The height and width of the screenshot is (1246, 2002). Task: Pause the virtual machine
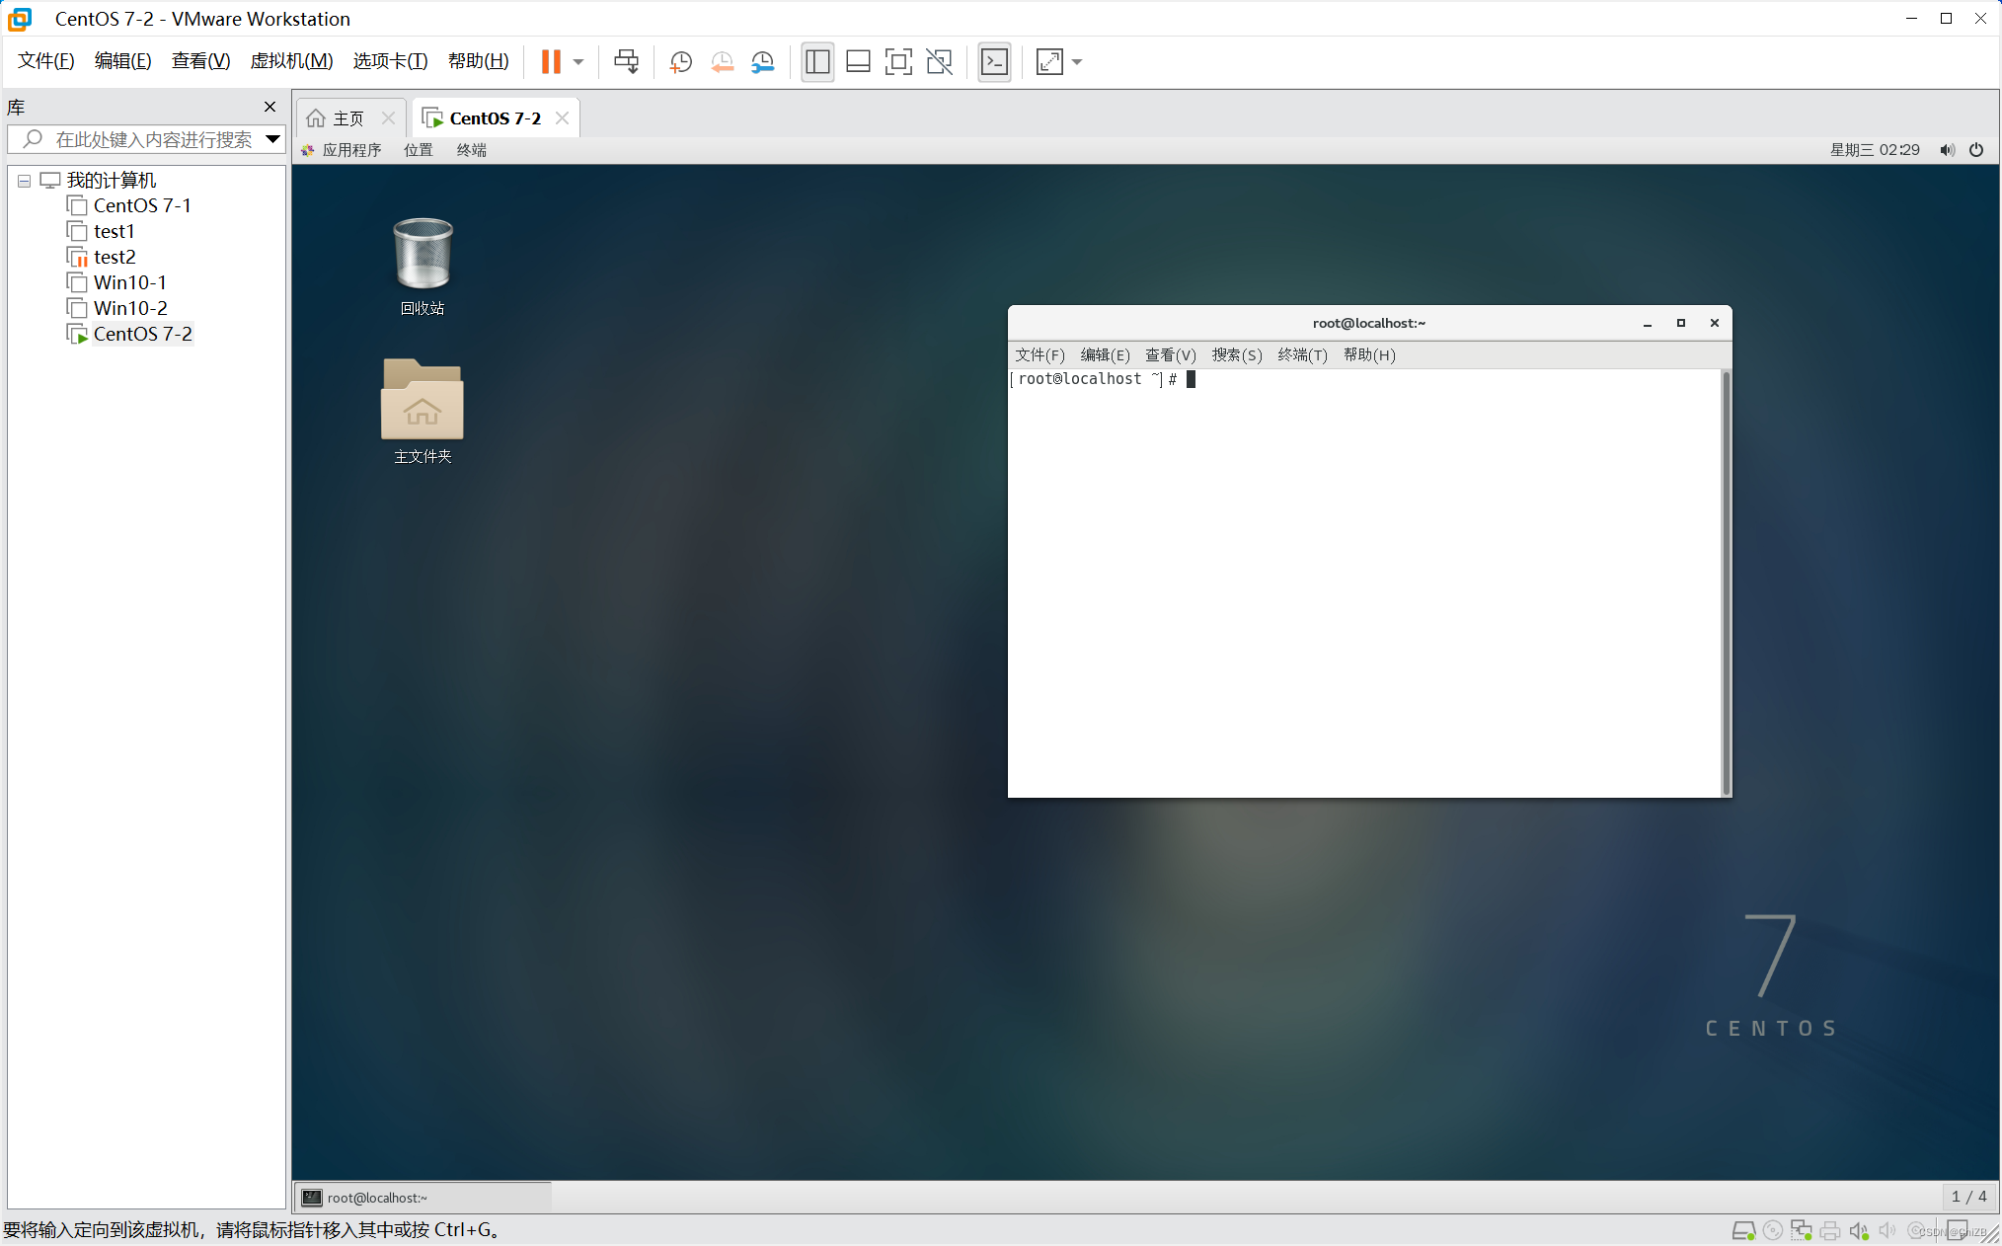click(x=551, y=62)
